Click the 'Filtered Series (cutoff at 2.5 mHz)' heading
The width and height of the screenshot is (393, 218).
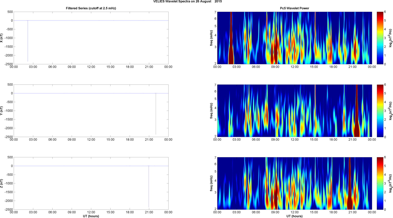(91, 8)
